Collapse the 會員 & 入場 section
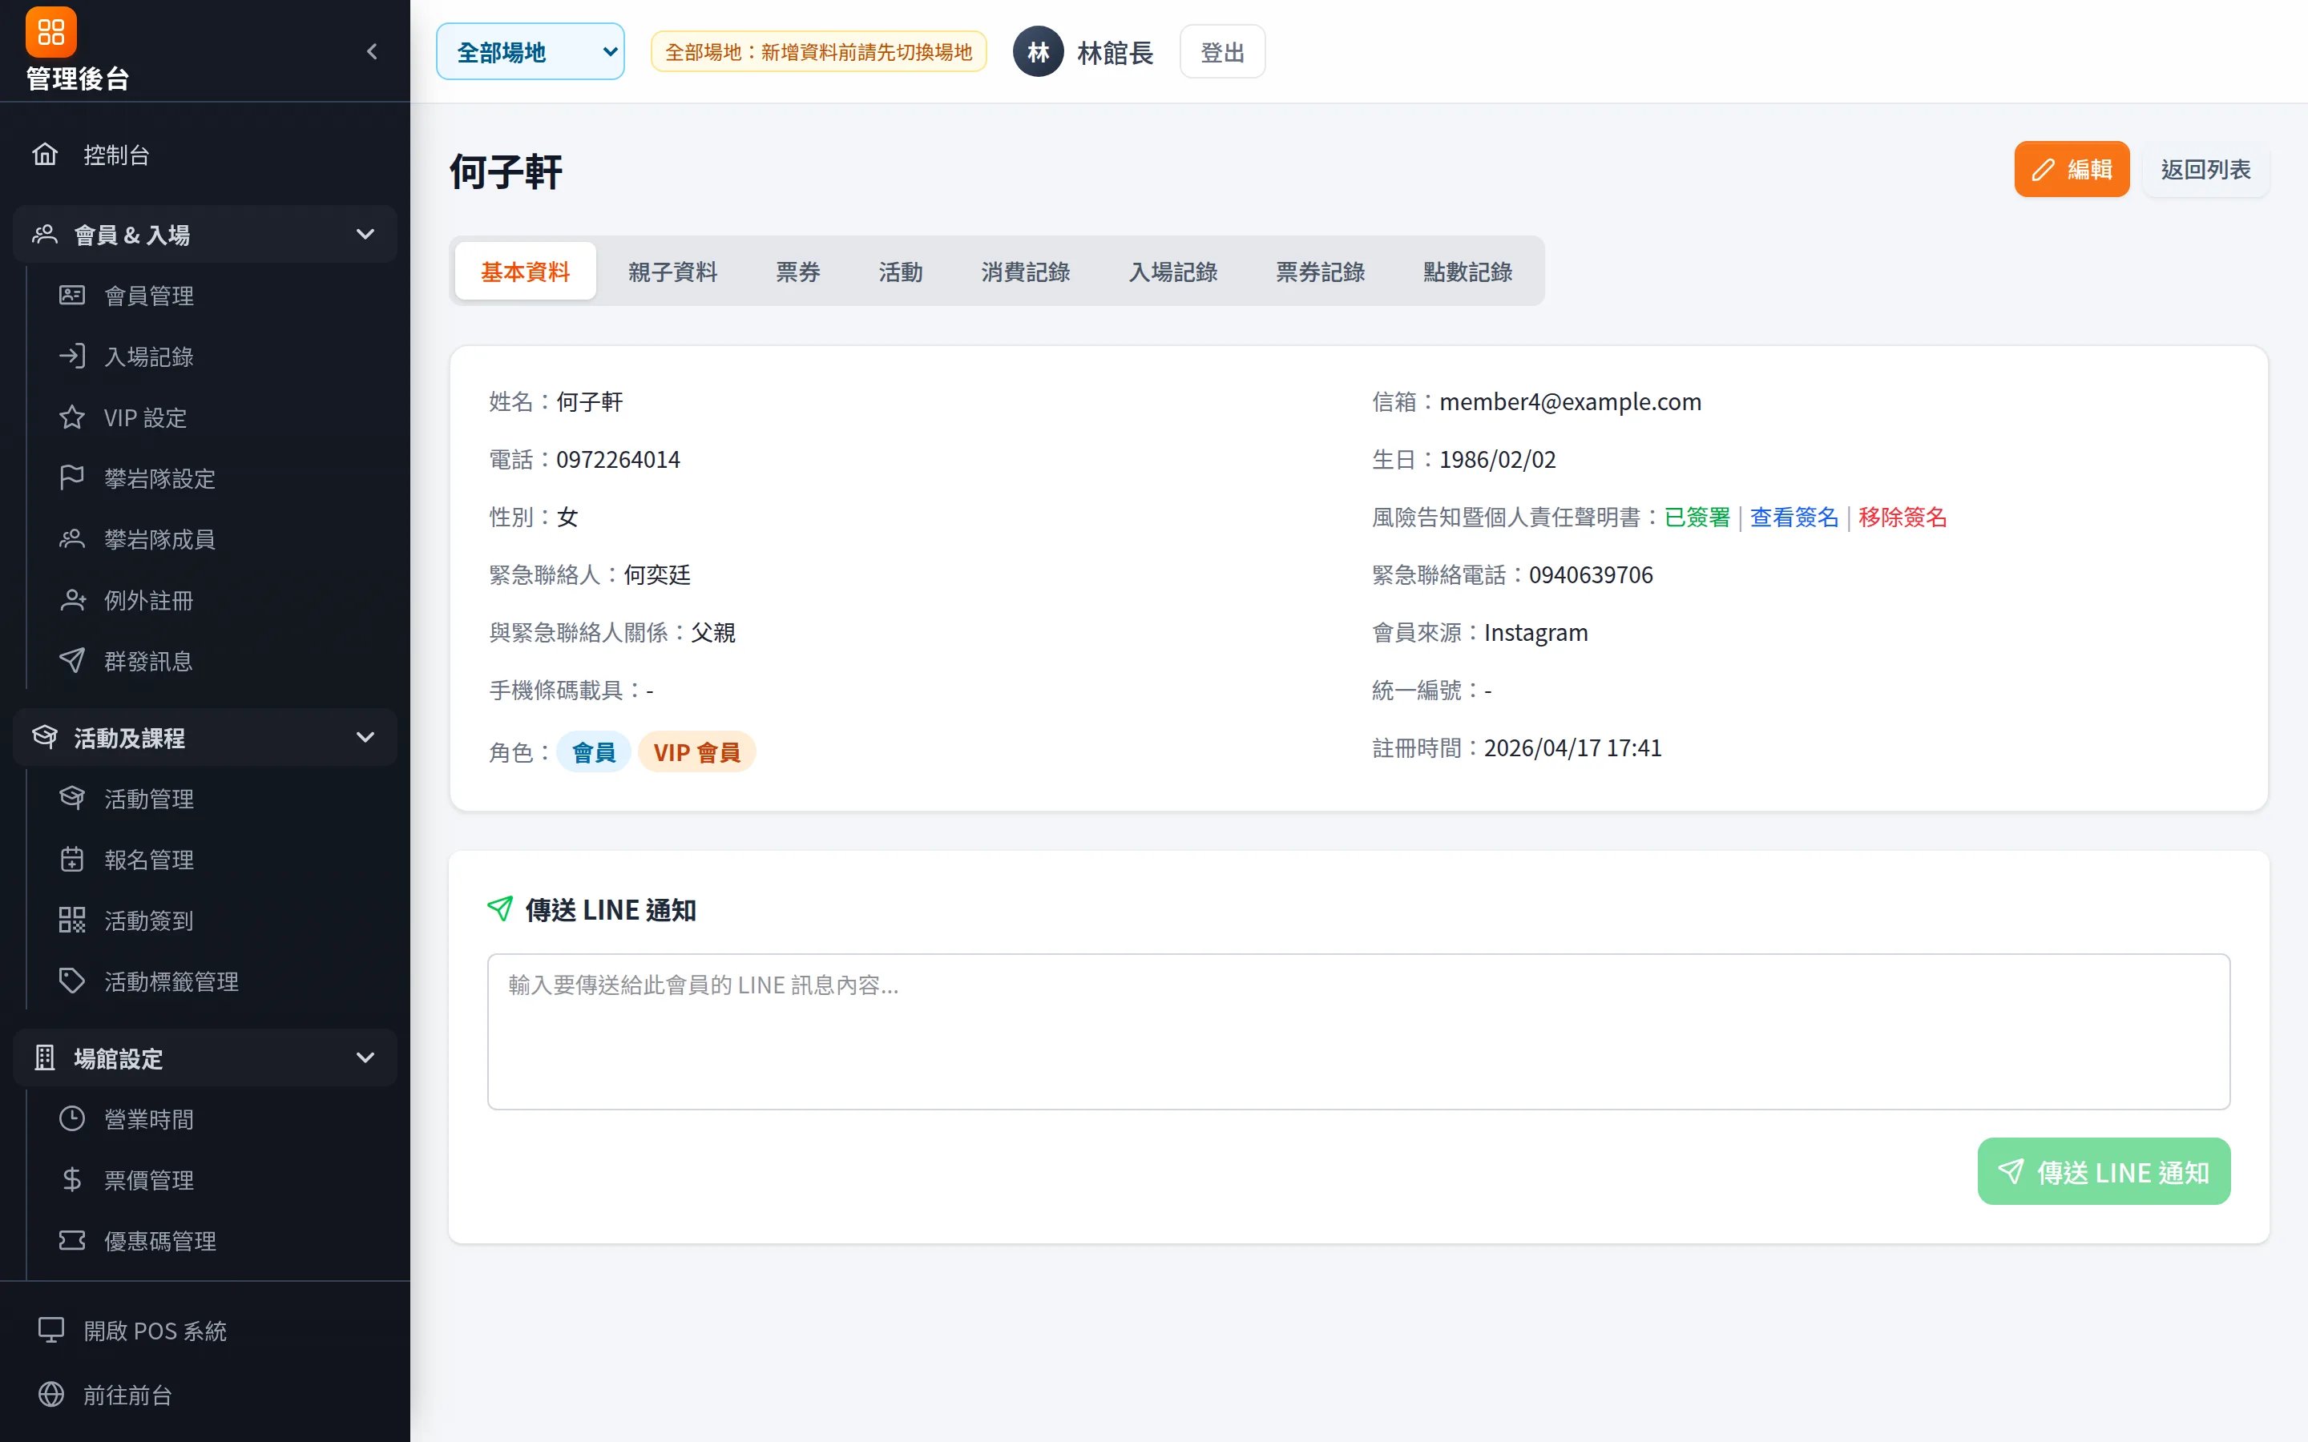2308x1442 pixels. 205,235
